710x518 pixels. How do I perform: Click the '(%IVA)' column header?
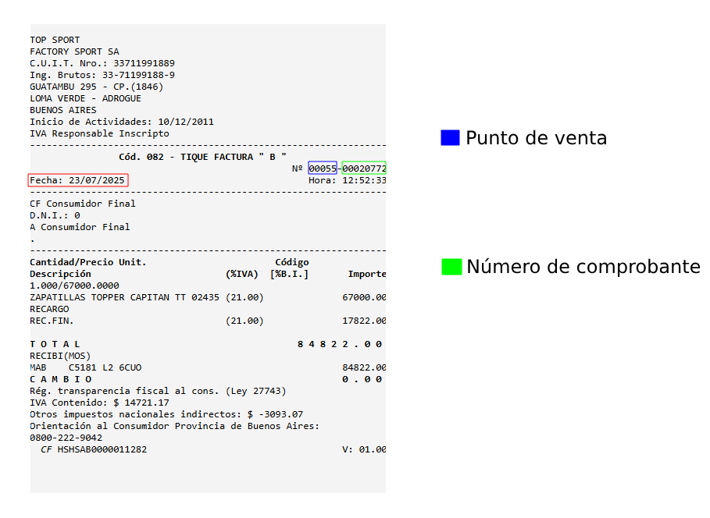pyautogui.click(x=242, y=274)
